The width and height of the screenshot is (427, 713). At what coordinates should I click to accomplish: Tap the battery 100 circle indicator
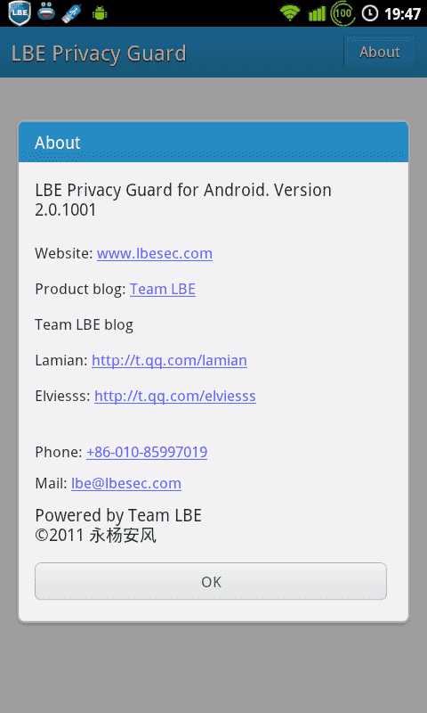tap(343, 13)
